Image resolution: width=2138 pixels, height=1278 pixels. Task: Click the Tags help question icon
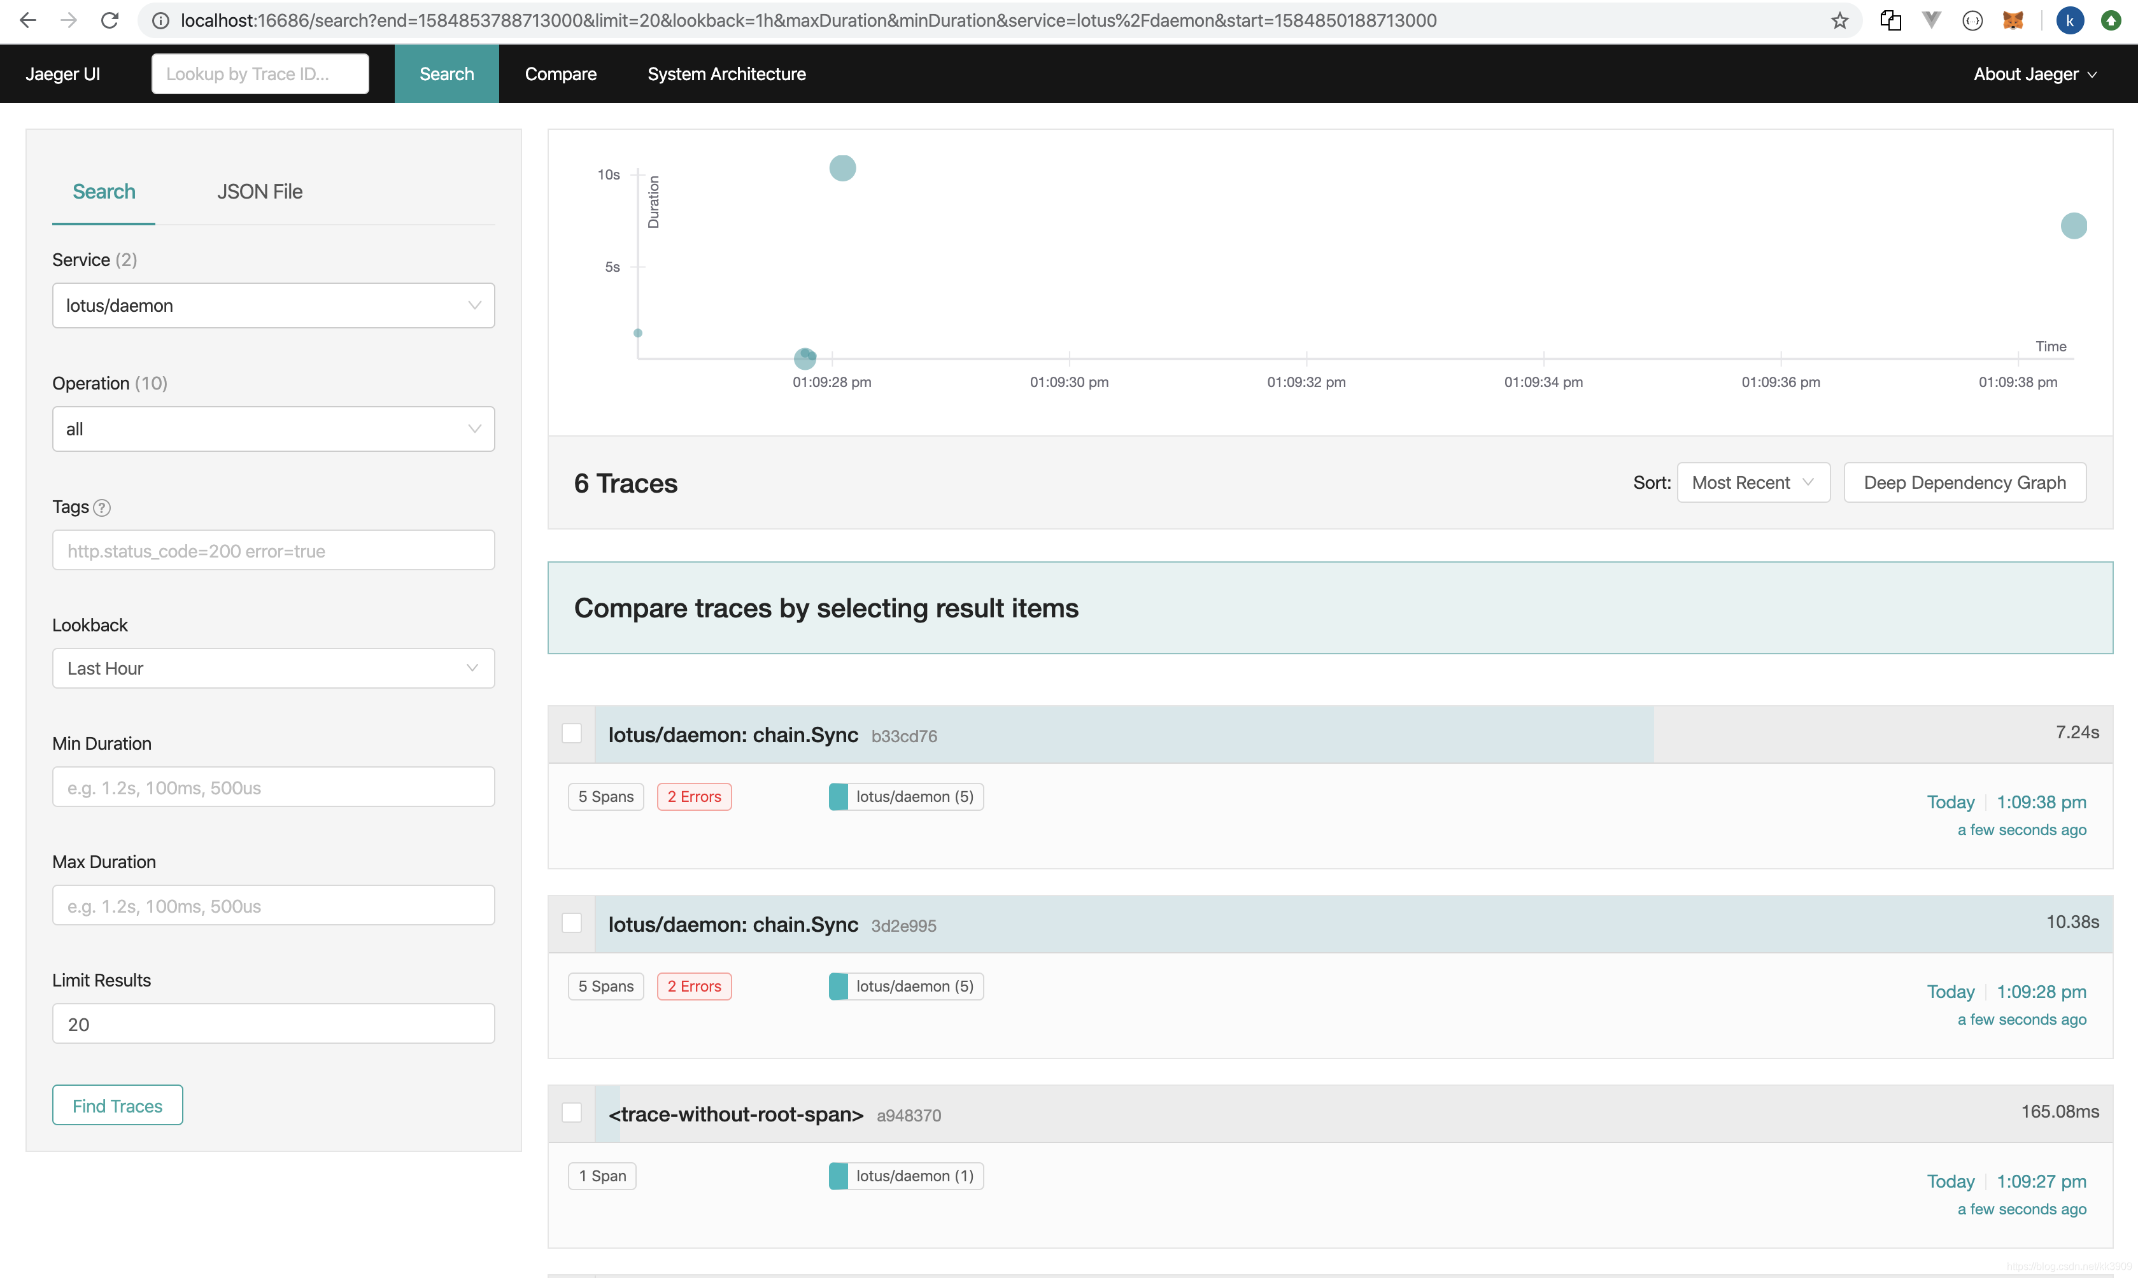102,507
